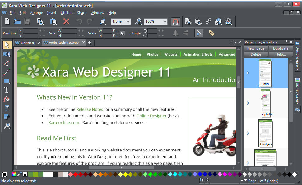
Task: Click the Duplicate button
Action: [281, 48]
